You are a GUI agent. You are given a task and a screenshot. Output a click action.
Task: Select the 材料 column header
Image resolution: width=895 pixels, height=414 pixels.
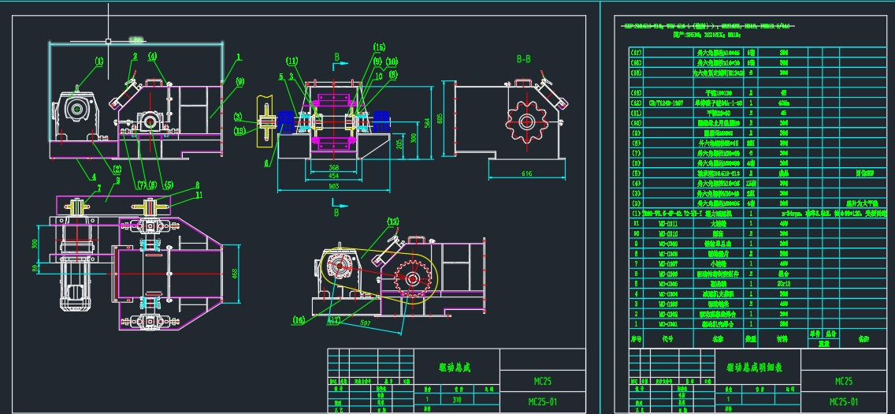coord(782,338)
